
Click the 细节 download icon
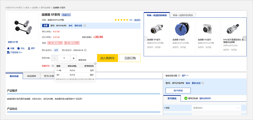[29, 48]
